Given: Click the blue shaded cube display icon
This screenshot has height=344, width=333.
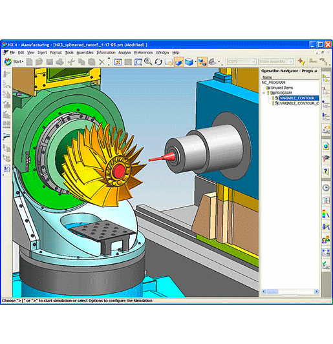Looking at the screenshot, I should 189,62.
